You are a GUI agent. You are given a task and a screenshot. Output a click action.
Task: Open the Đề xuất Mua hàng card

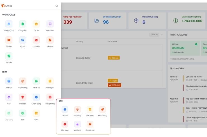[x=147, y=21]
